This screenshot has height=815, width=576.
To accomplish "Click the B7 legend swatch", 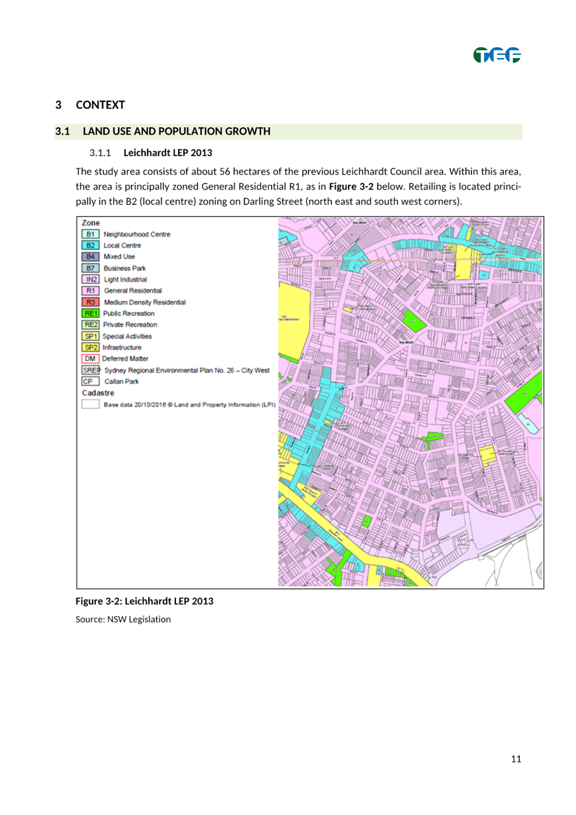I will (x=90, y=268).
